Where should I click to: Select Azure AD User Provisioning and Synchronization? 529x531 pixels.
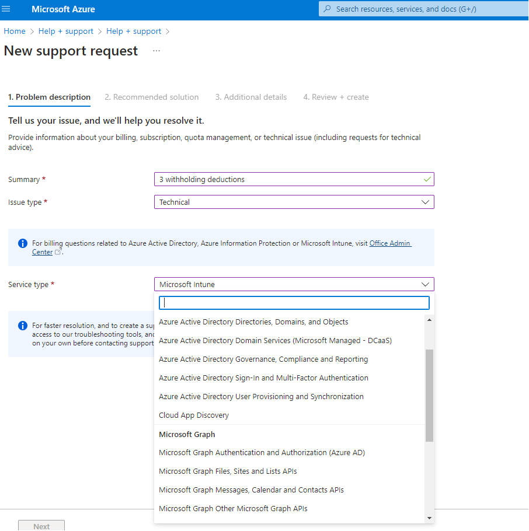(289, 396)
